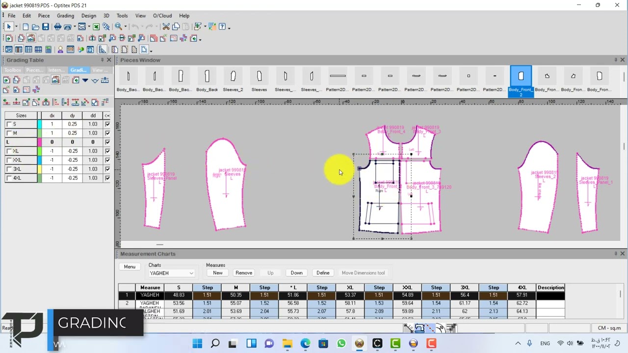Expand the pointer tool dropdown arrow

[x=16, y=26]
